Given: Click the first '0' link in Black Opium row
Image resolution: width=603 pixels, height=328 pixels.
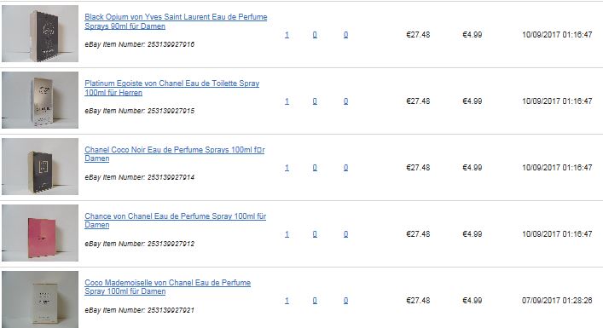Looking at the screenshot, I should click(x=315, y=35).
